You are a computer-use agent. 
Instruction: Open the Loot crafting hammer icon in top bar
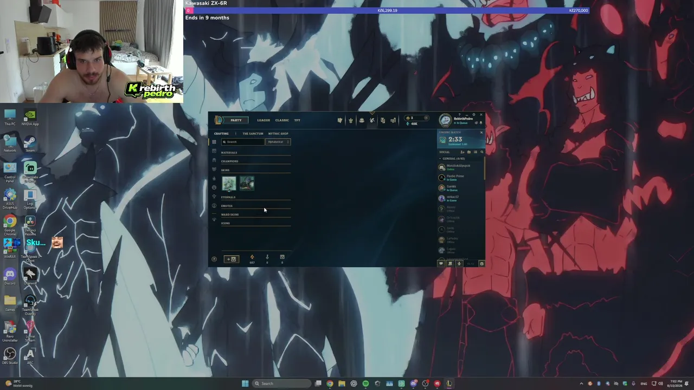tap(372, 120)
